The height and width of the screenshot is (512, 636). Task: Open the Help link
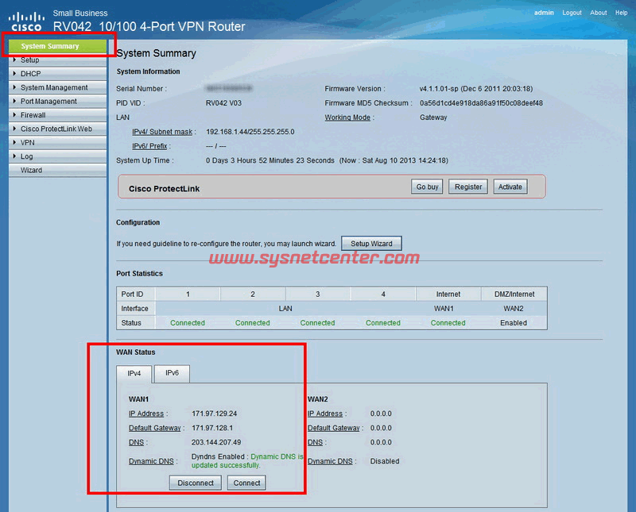point(621,13)
